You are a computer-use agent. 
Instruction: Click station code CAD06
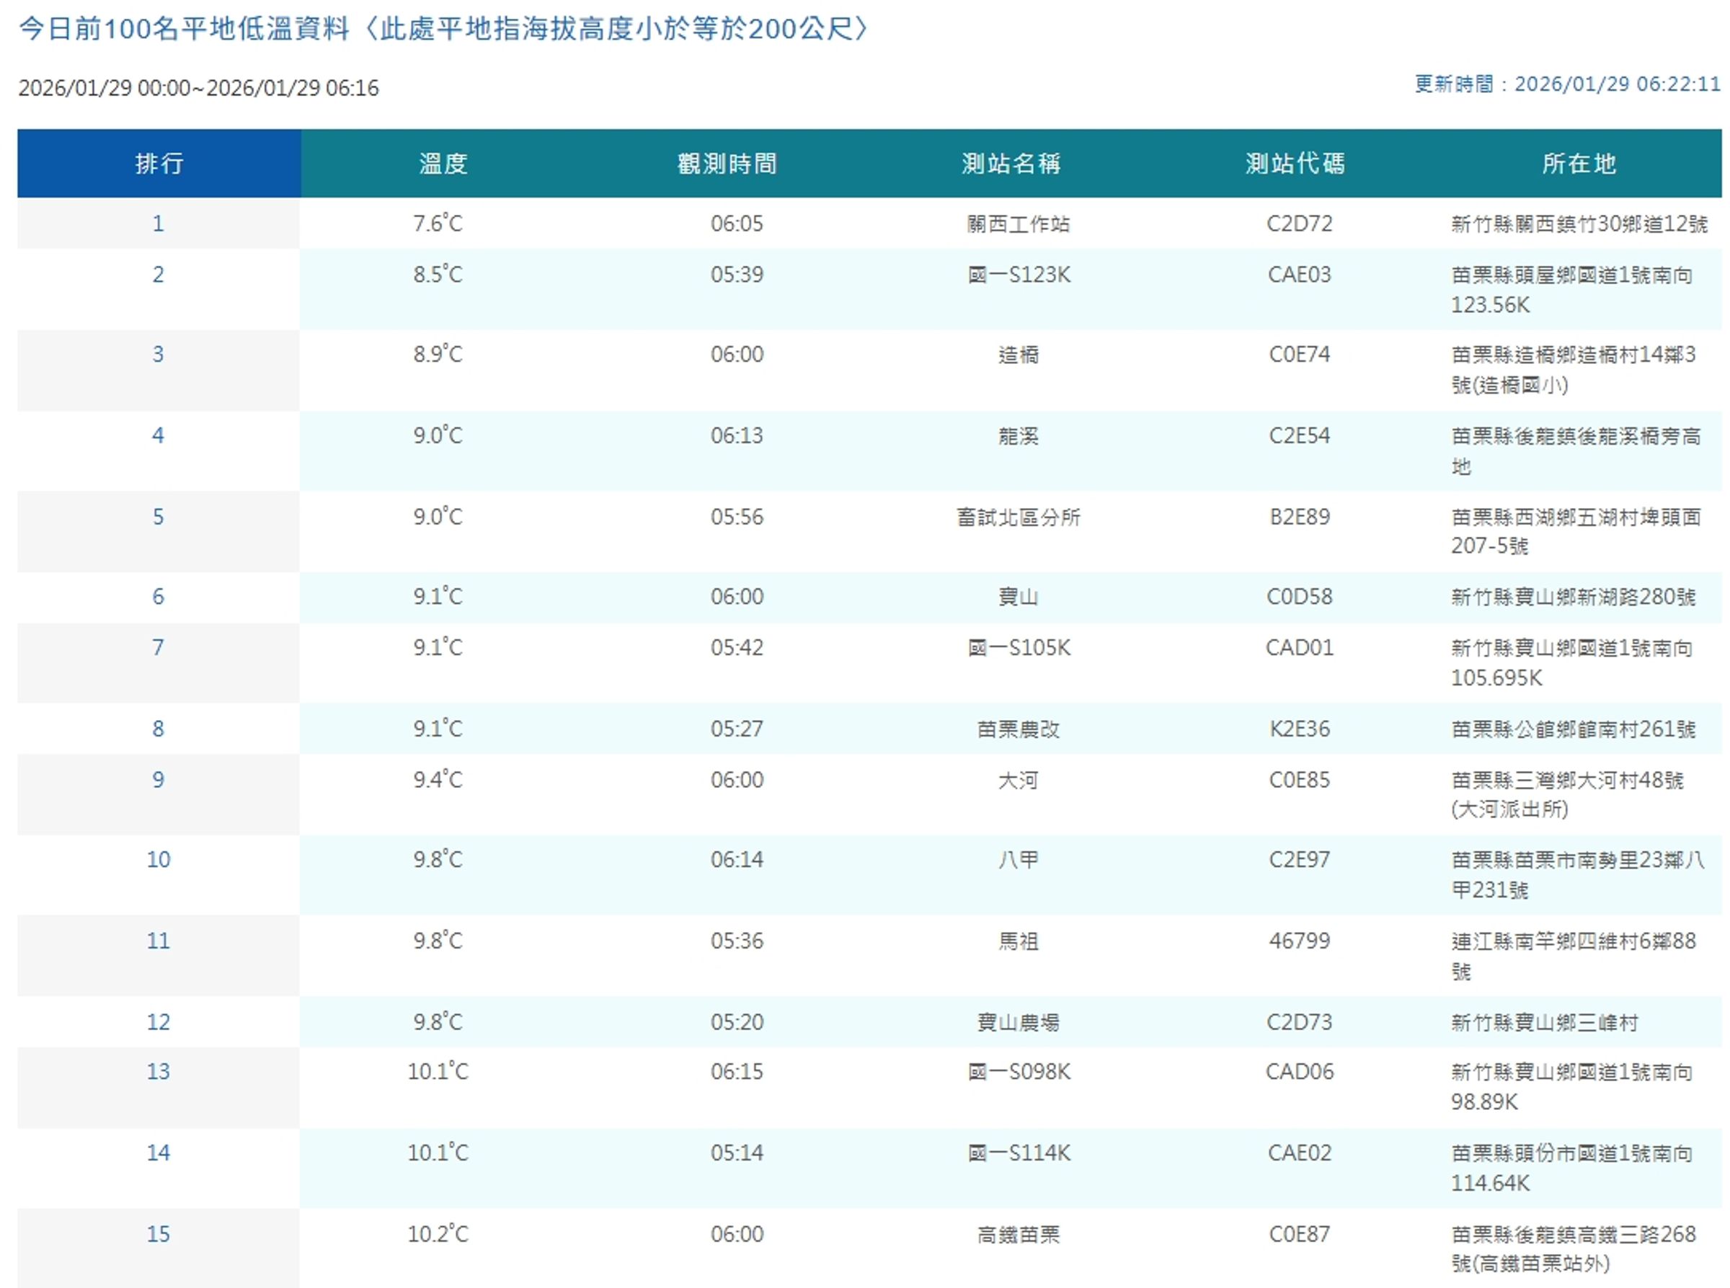[x=1300, y=1072]
